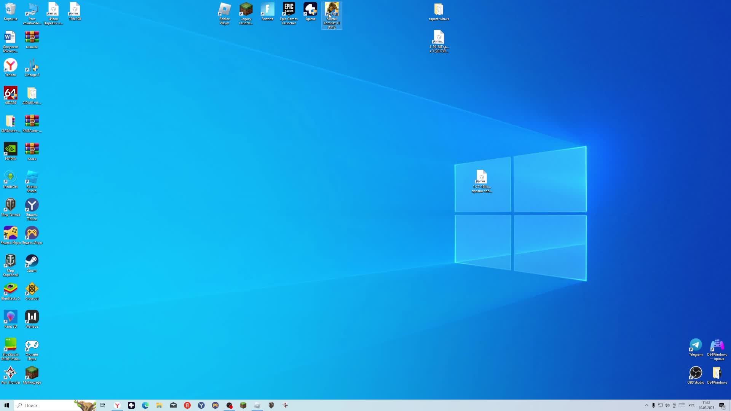Open the volume control in tray
Image resolution: width=731 pixels, height=411 pixels.
click(667, 405)
